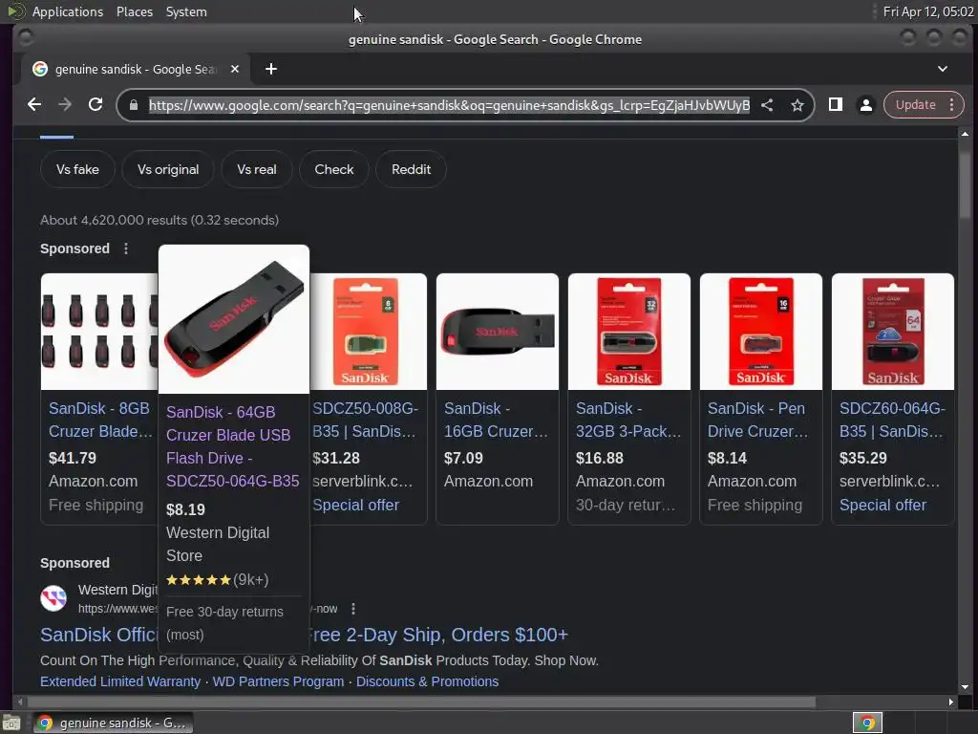Click the forward navigation arrow
978x734 pixels.
[x=65, y=105]
